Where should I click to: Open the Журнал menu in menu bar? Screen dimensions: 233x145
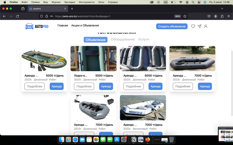point(56,2)
